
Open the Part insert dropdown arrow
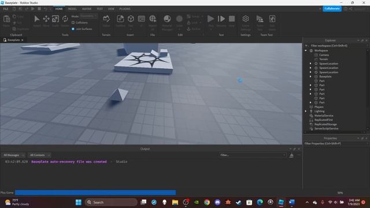(x=131, y=29)
